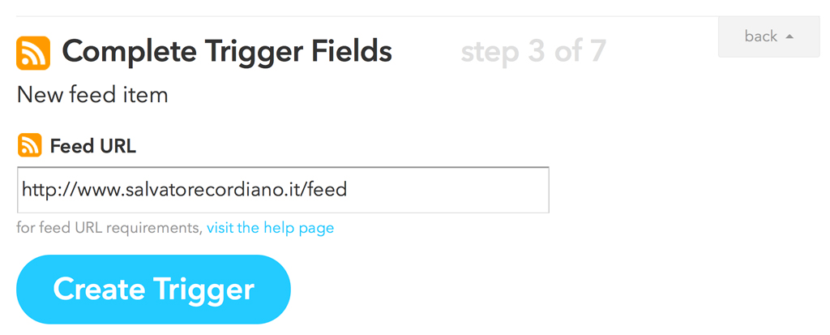
Task: Collapse this step using the back button
Action: click(x=768, y=37)
